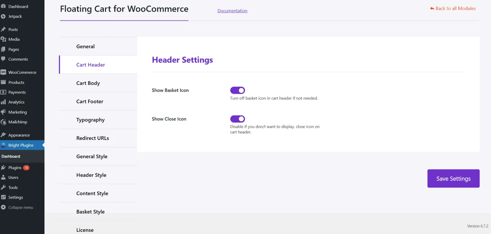Viewport: 491px width, 234px height.
Task: Click the Jetpack icon in sidebar
Action: tap(3, 16)
